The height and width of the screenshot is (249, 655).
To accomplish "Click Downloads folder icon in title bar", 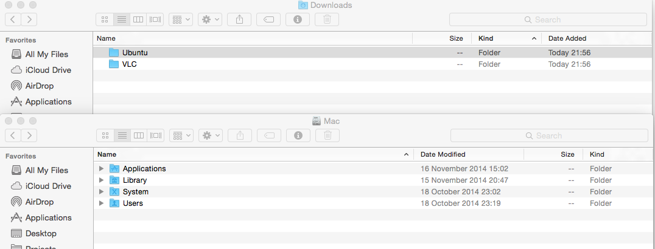I will (303, 5).
